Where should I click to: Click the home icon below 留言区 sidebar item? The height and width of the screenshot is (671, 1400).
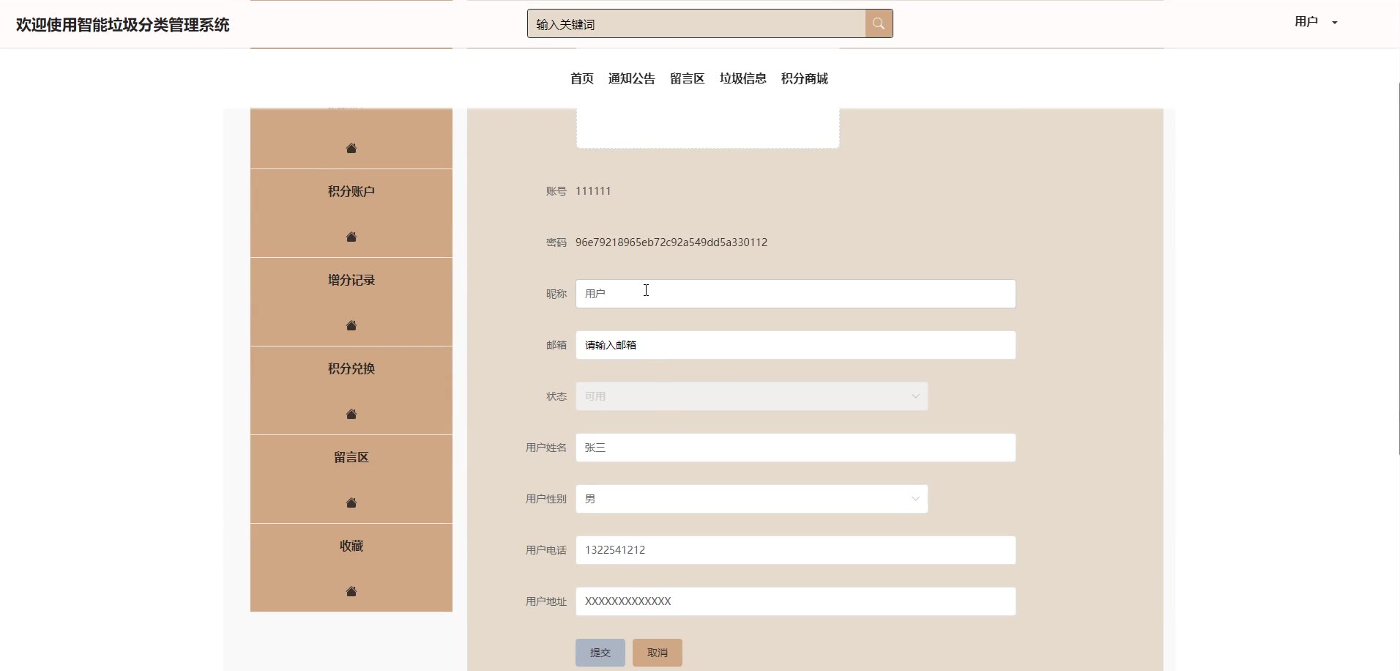[351, 503]
